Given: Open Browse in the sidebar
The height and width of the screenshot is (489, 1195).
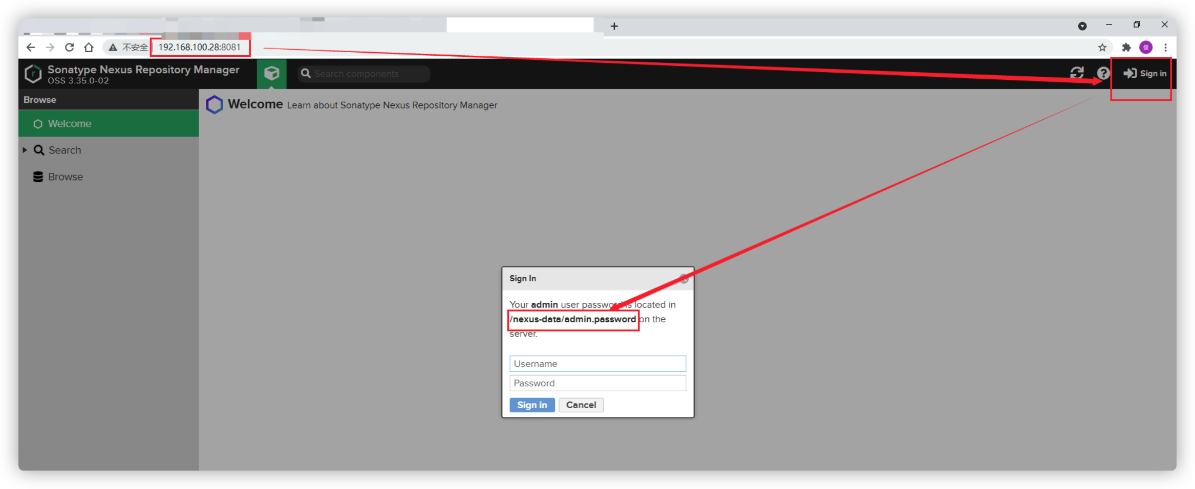Looking at the screenshot, I should tap(66, 177).
